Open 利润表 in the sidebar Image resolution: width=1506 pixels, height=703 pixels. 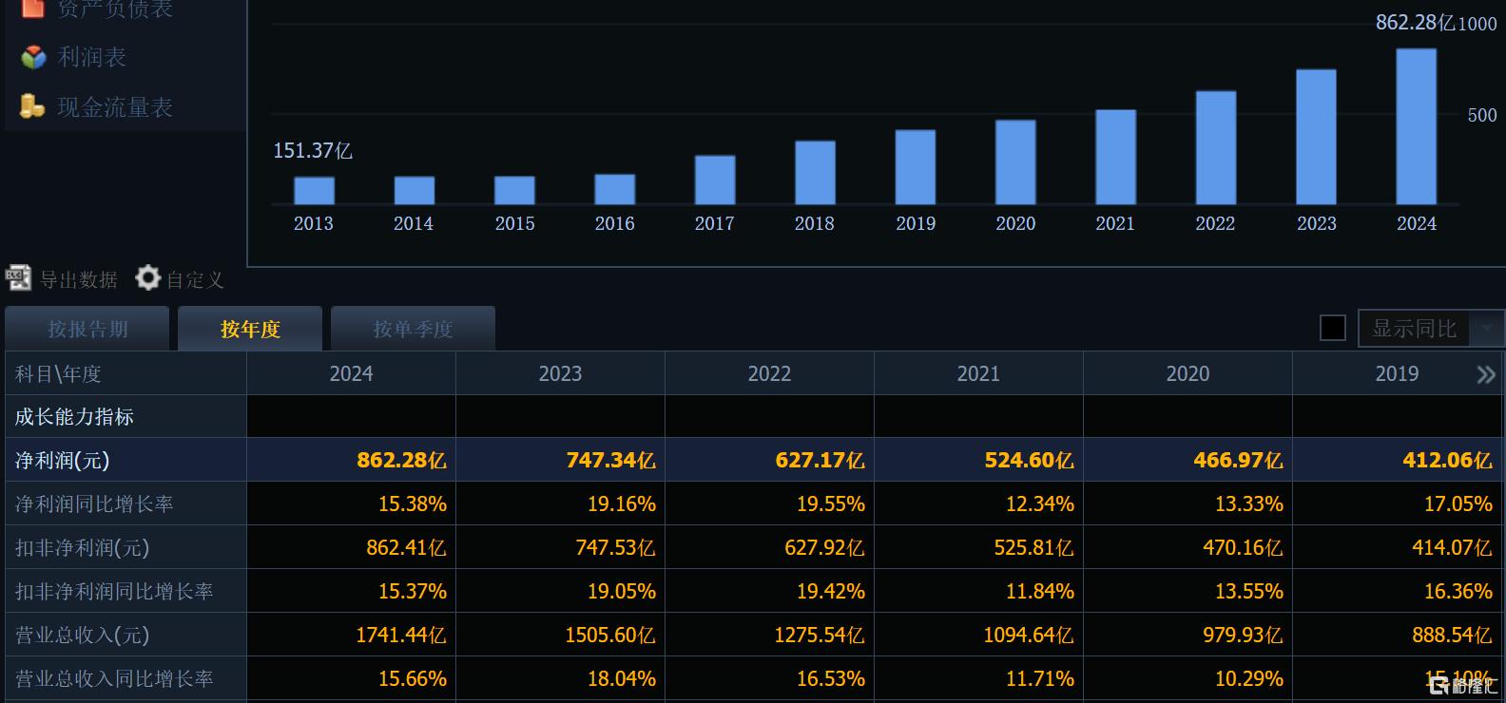click(x=92, y=58)
